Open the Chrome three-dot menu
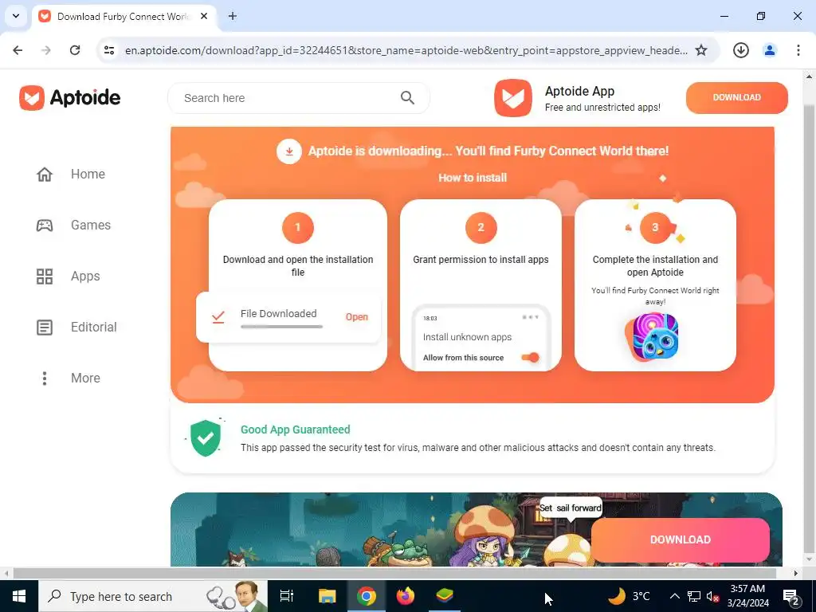The width and height of the screenshot is (816, 612). 798,50
